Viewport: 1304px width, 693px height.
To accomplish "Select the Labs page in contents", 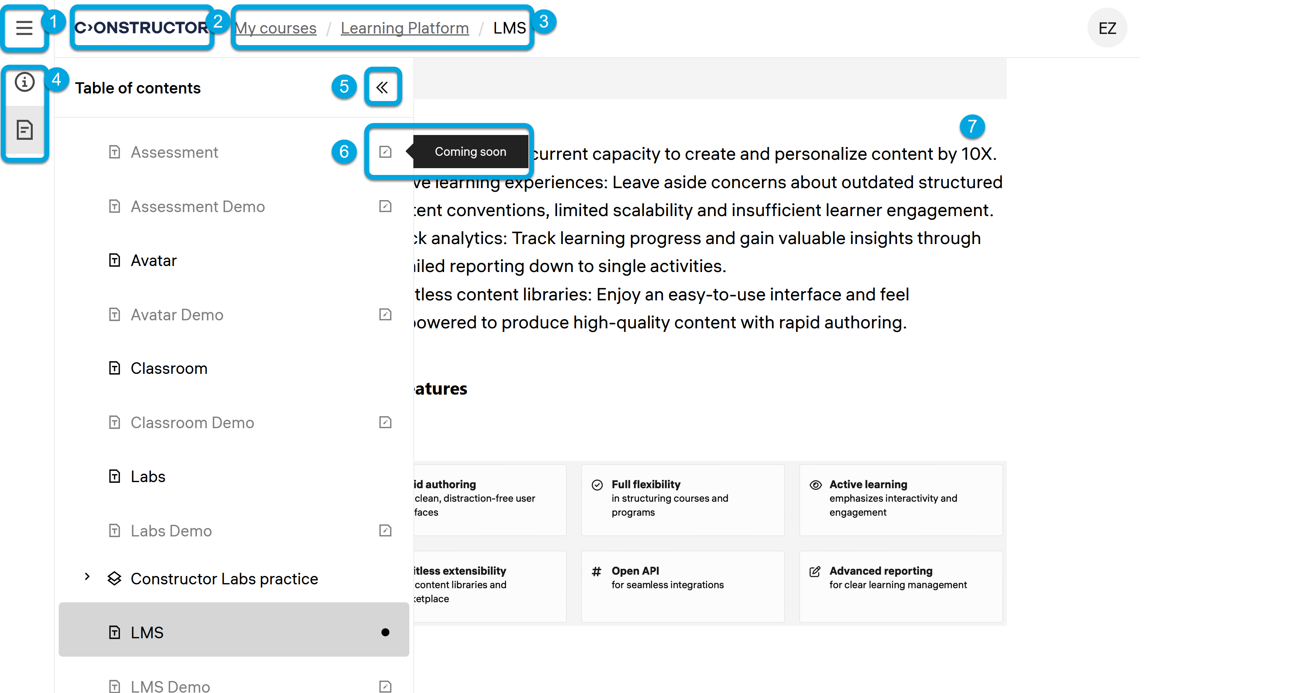I will point(148,477).
